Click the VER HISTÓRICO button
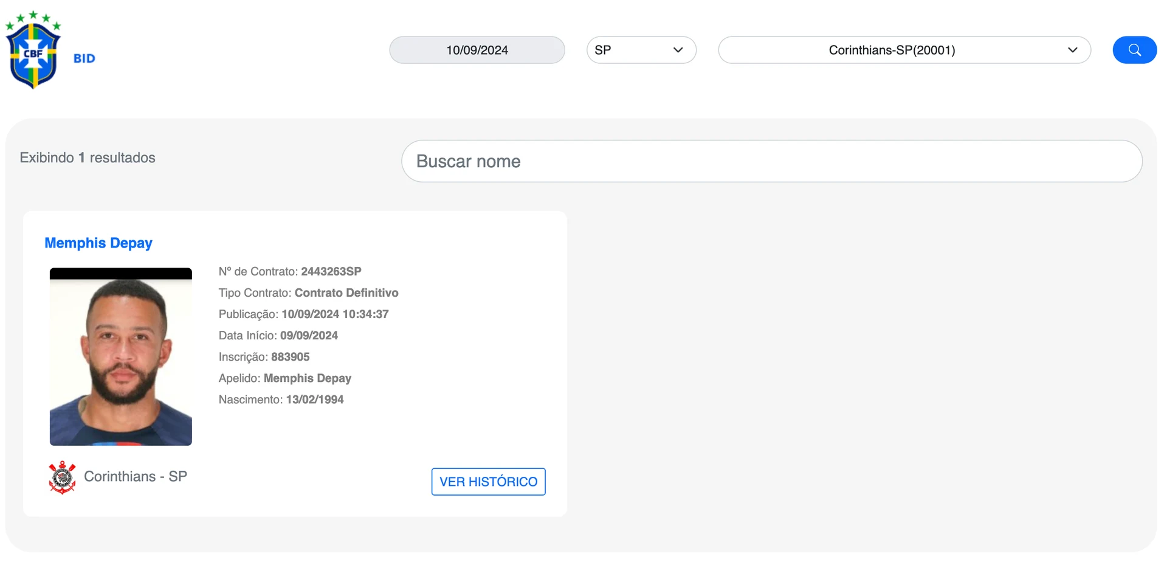Image resolution: width=1167 pixels, height=565 pixels. click(x=488, y=482)
